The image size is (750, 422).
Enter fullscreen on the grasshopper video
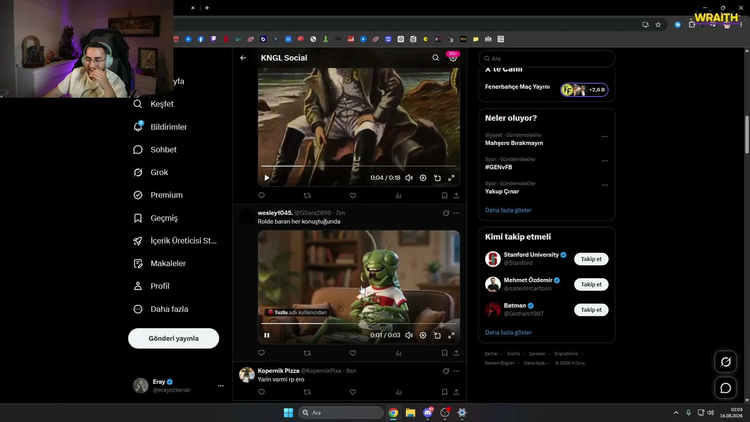click(x=451, y=335)
